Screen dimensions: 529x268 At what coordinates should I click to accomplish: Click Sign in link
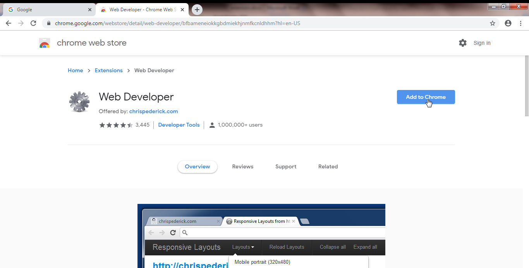coord(482,43)
